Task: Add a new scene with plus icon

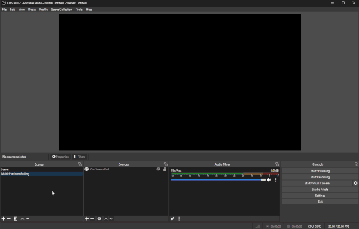Action: (3, 219)
